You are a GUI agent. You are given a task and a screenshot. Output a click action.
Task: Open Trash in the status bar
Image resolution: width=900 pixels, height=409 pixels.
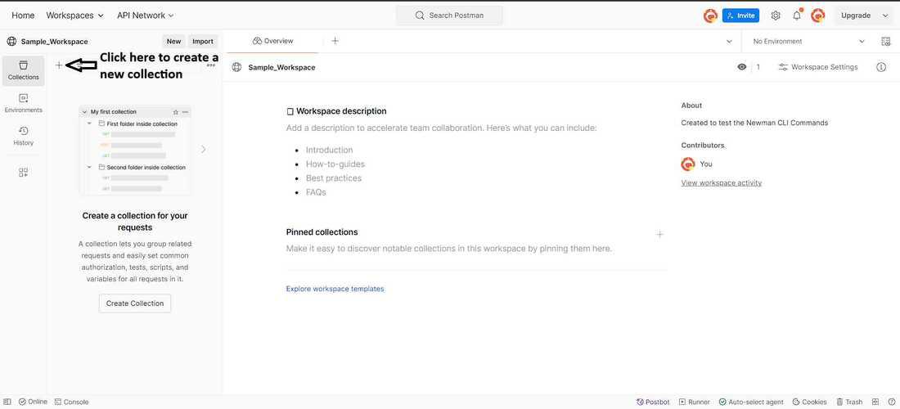coord(849,402)
